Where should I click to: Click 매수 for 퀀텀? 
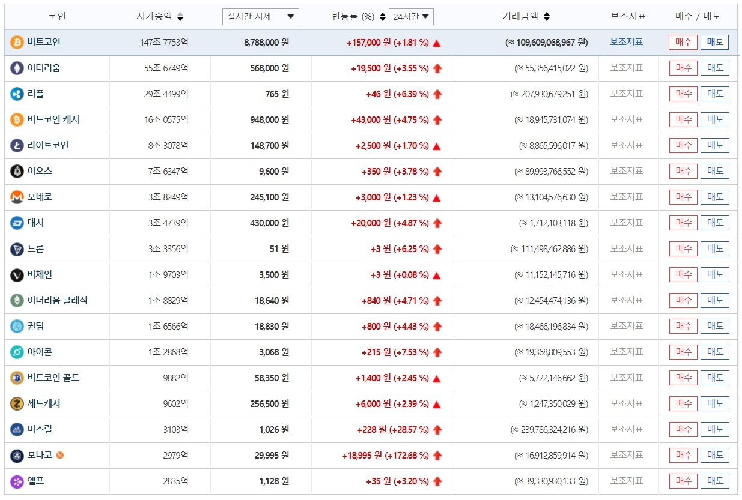(x=683, y=326)
